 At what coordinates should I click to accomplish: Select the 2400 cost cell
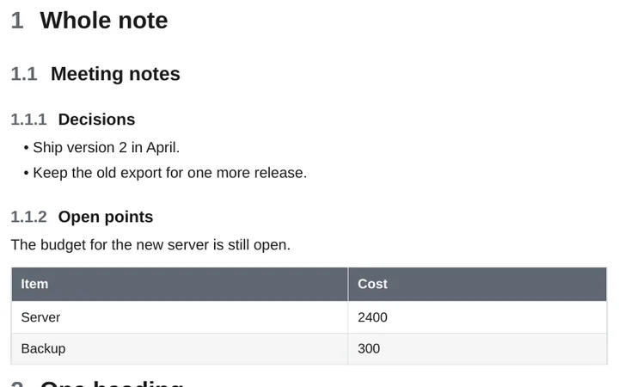[x=477, y=317]
